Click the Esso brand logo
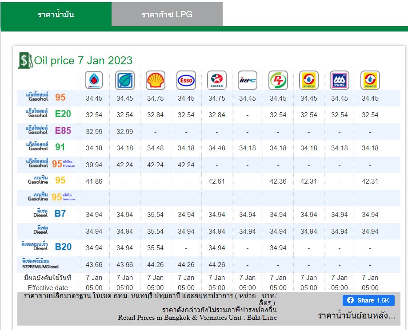The height and width of the screenshot is (330, 408). [186, 80]
